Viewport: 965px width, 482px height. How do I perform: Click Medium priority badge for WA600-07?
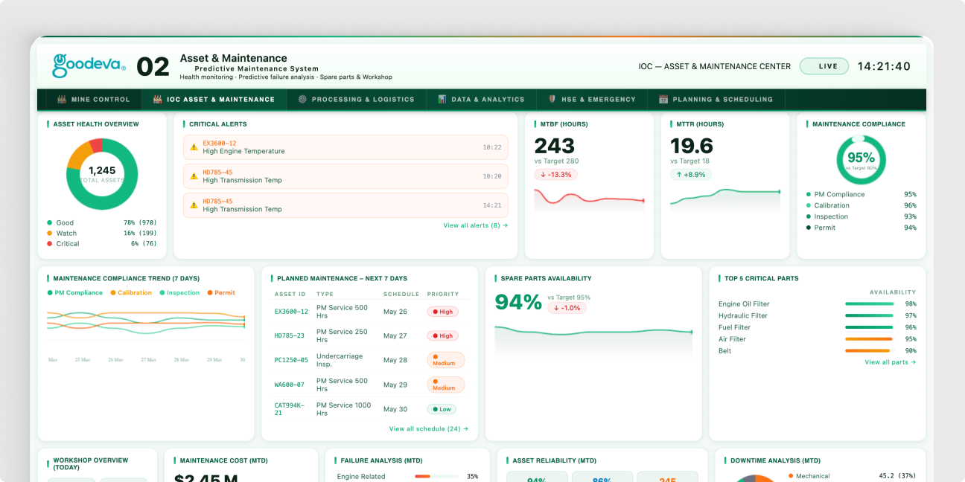(445, 385)
